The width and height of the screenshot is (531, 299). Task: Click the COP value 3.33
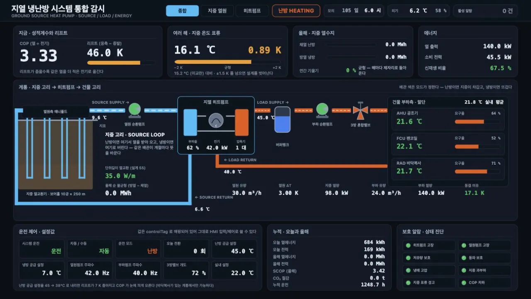click(x=39, y=56)
